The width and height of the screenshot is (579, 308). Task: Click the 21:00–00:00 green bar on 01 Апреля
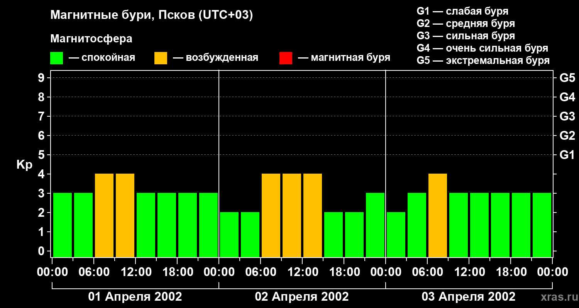coord(208,225)
